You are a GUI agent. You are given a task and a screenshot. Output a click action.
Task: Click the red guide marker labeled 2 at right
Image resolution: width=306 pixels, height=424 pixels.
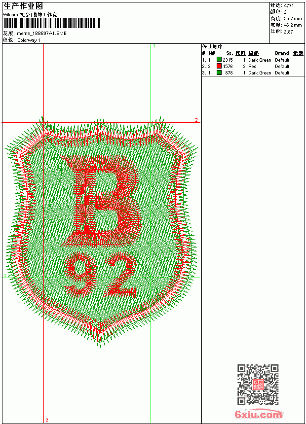point(196,120)
